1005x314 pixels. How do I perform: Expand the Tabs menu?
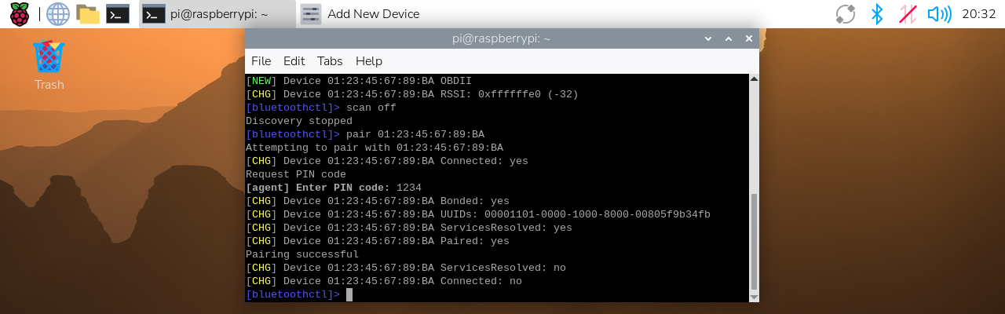[x=330, y=60]
